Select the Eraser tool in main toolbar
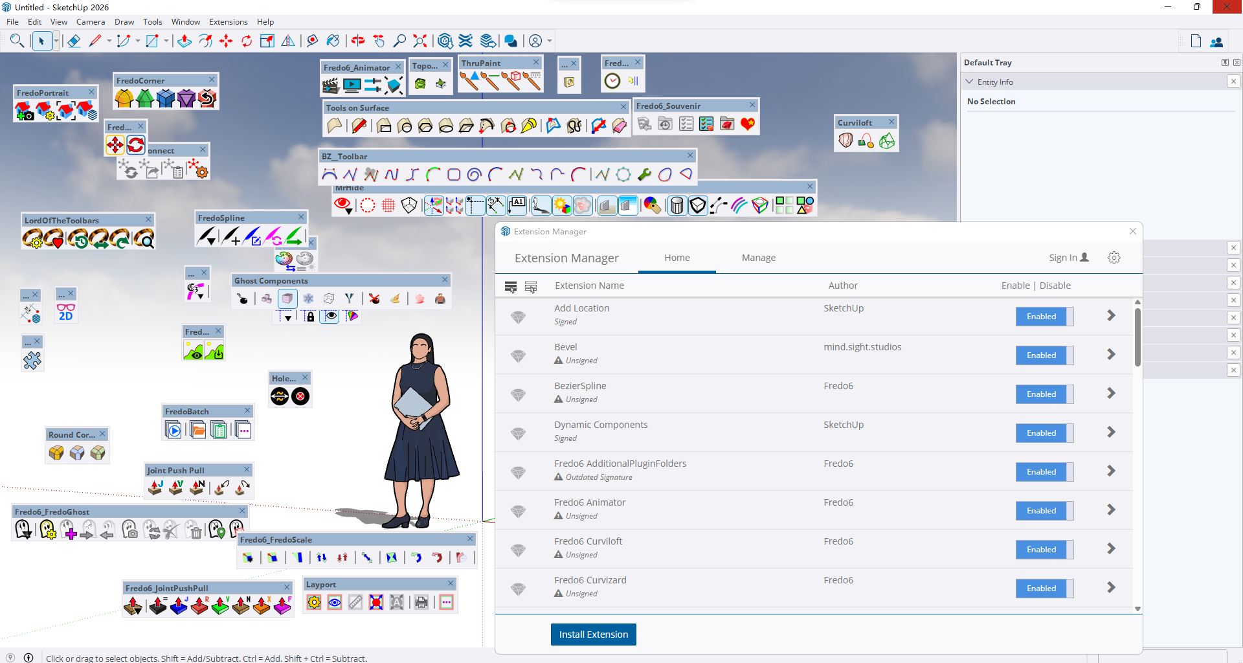This screenshot has height=663, width=1243. coord(74,41)
